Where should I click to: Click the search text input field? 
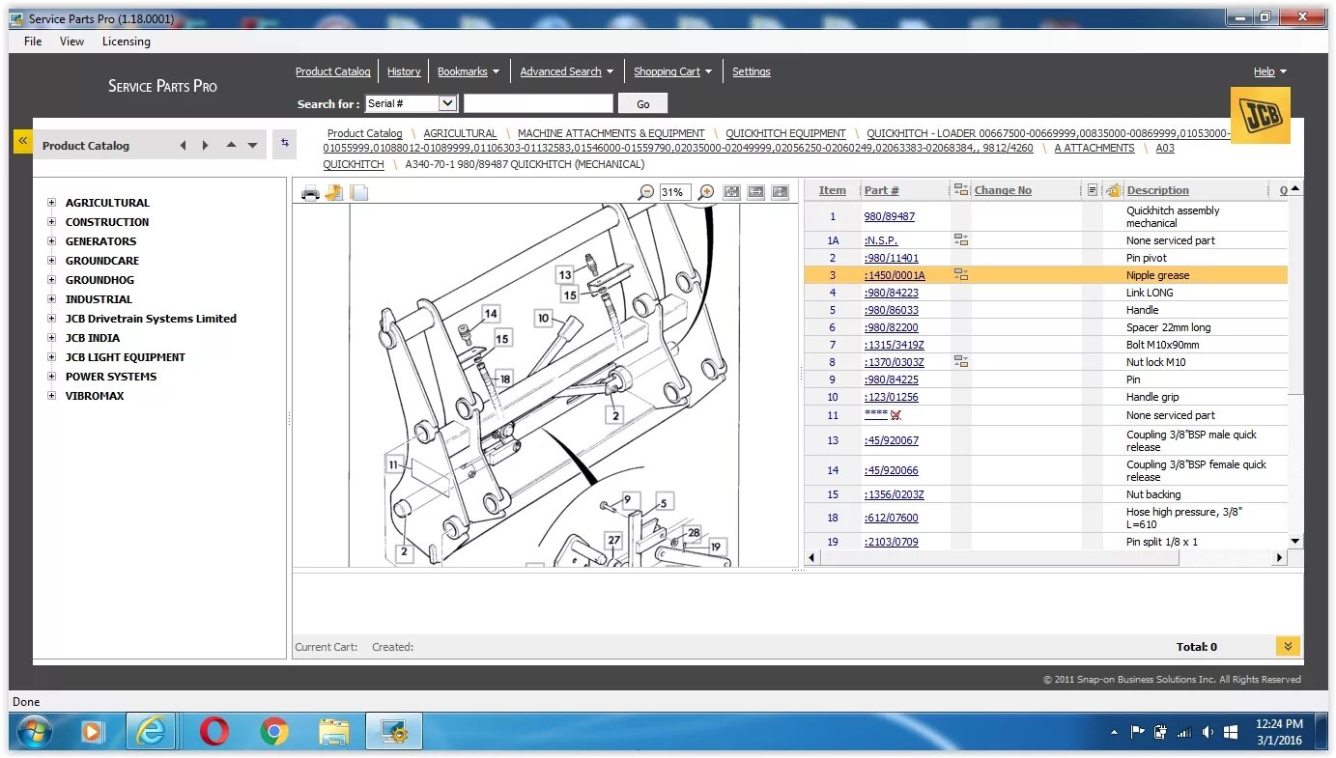click(538, 103)
